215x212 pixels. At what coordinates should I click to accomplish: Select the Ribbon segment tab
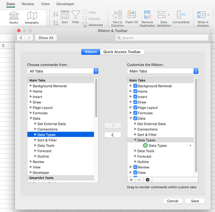tap(91, 52)
